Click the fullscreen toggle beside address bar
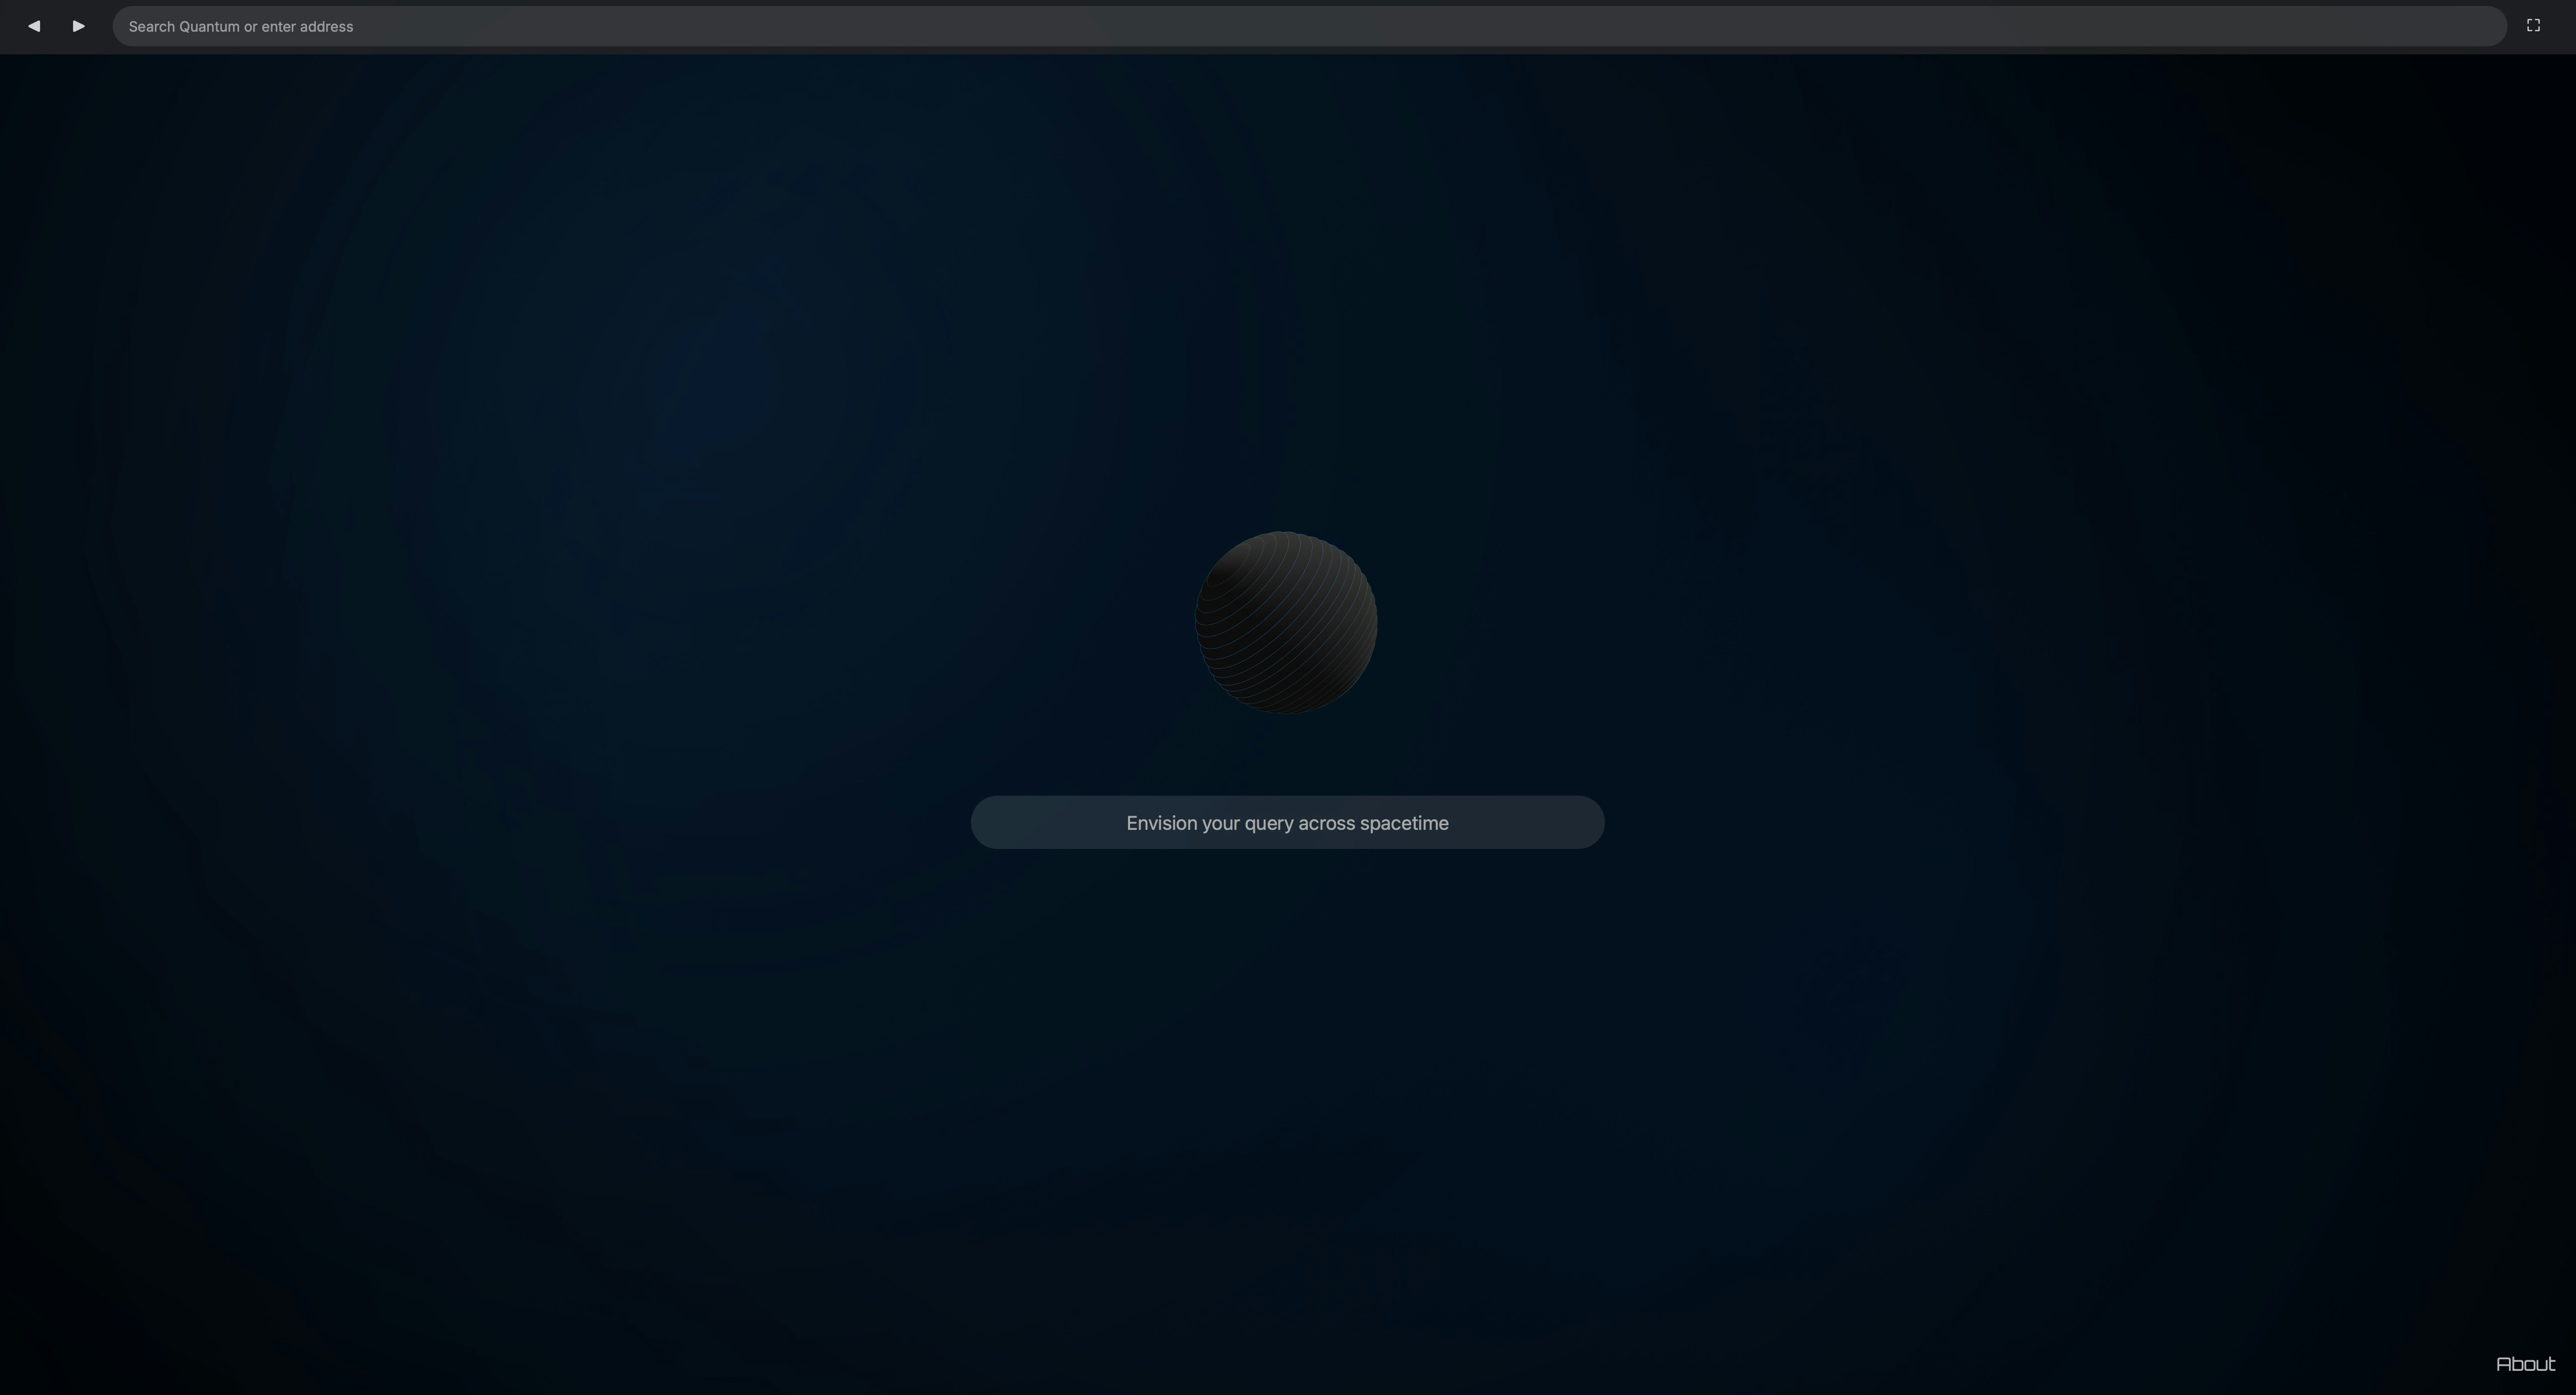Viewport: 2576px width, 1395px height. pyautogui.click(x=2533, y=26)
